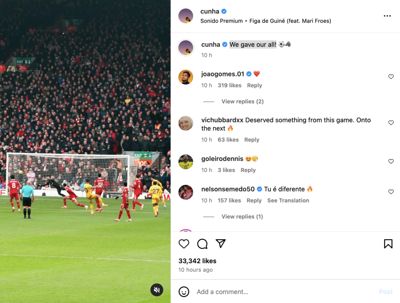Open the comment speech bubble icon
This screenshot has width=400, height=303.
[202, 243]
